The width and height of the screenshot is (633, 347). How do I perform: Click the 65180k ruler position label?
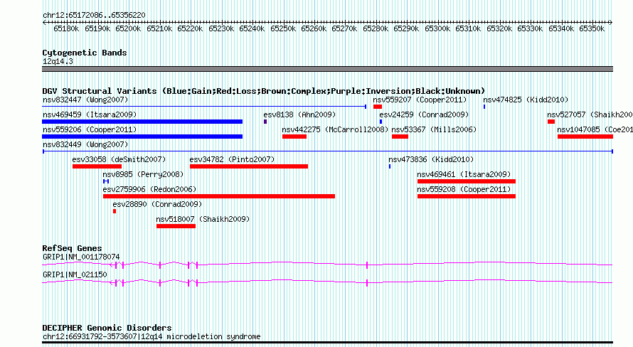click(66, 28)
